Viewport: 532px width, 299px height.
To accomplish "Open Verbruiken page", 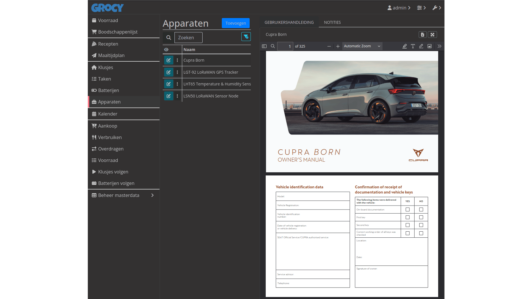I will [x=124, y=137].
